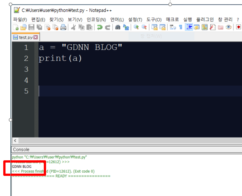Click the Folder as Workspace icon
The height and width of the screenshot is (196, 242).
pyautogui.click(x=221, y=27)
